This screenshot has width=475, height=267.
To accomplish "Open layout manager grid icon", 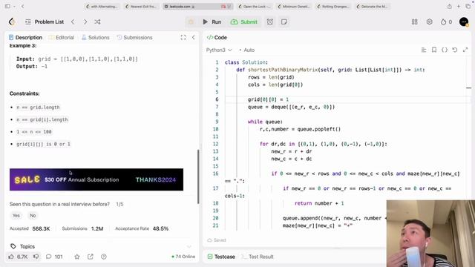I will tap(414, 22).
